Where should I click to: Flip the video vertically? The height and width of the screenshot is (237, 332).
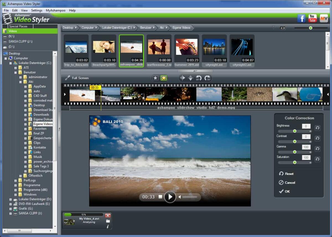click(191, 78)
